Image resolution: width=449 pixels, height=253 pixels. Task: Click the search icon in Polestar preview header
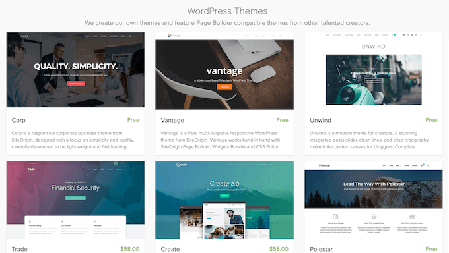pos(429,165)
